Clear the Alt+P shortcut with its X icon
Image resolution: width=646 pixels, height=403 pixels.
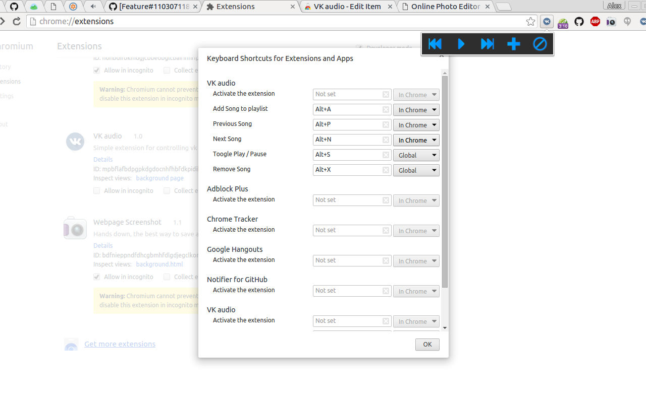pyautogui.click(x=386, y=124)
